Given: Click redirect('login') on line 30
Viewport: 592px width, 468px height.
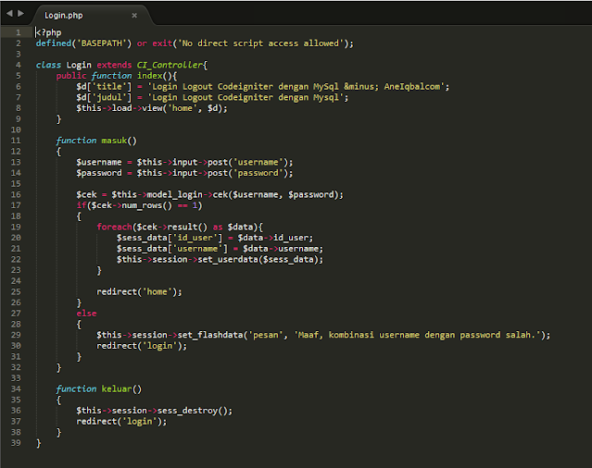Looking at the screenshot, I should (142, 346).
